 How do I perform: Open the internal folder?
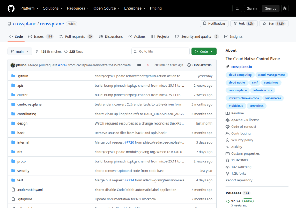(23, 142)
